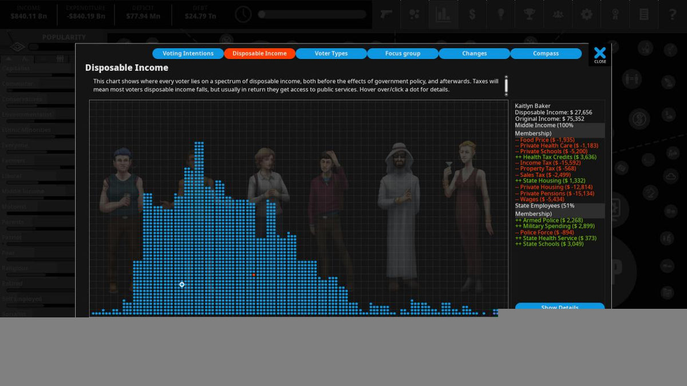This screenshot has width=687, height=386.
Task: Click the dots cluster icon in top bar
Action: pos(414,14)
